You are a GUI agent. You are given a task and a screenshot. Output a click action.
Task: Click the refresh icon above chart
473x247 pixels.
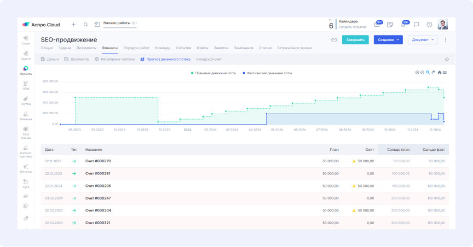pos(447,59)
